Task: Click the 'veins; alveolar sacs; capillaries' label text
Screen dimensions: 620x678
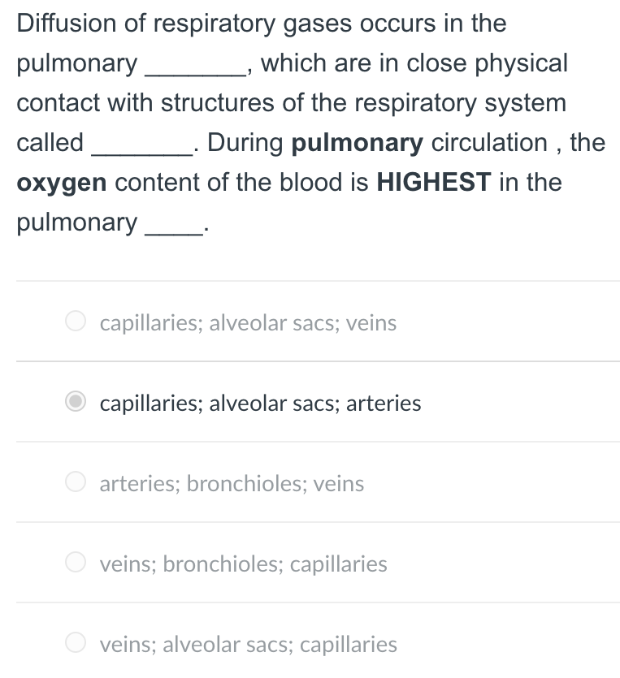Action: (247, 643)
